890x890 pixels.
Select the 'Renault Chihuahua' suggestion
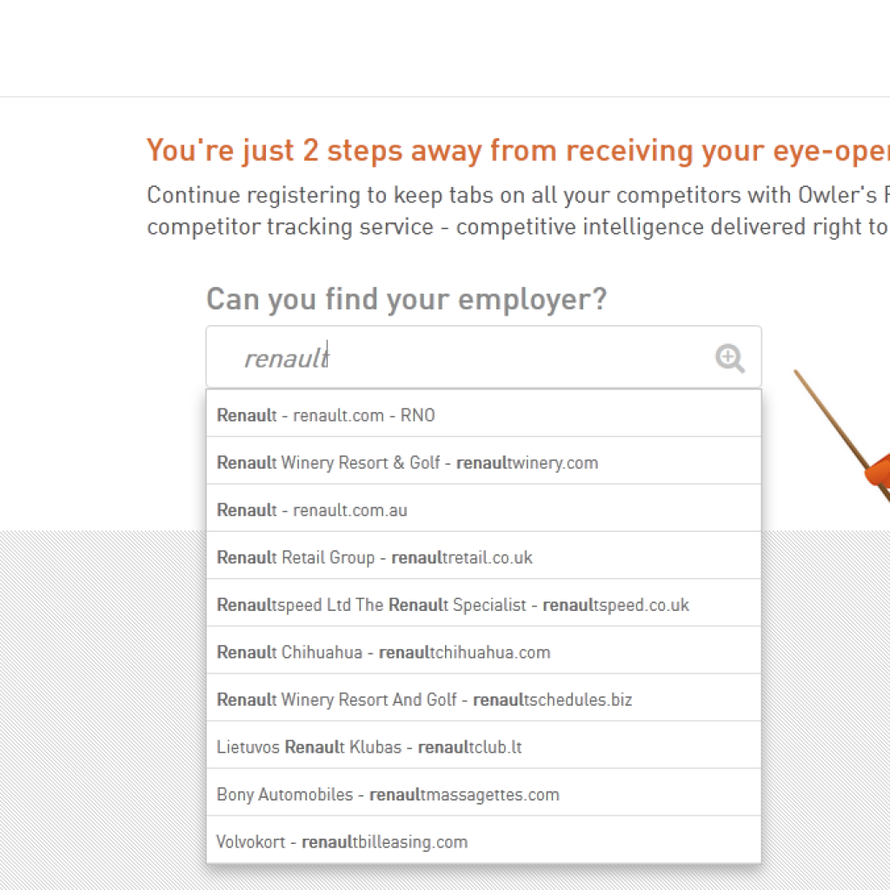[x=483, y=650]
